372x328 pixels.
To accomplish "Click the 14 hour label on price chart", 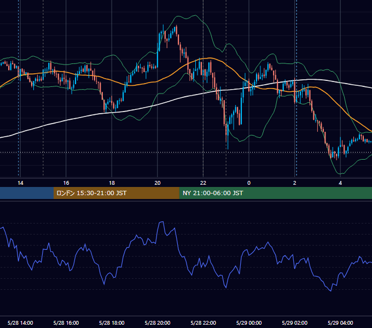I will tap(20, 183).
